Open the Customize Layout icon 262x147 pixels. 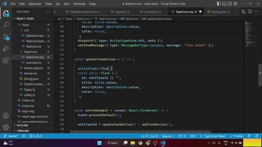[x=235, y=4]
